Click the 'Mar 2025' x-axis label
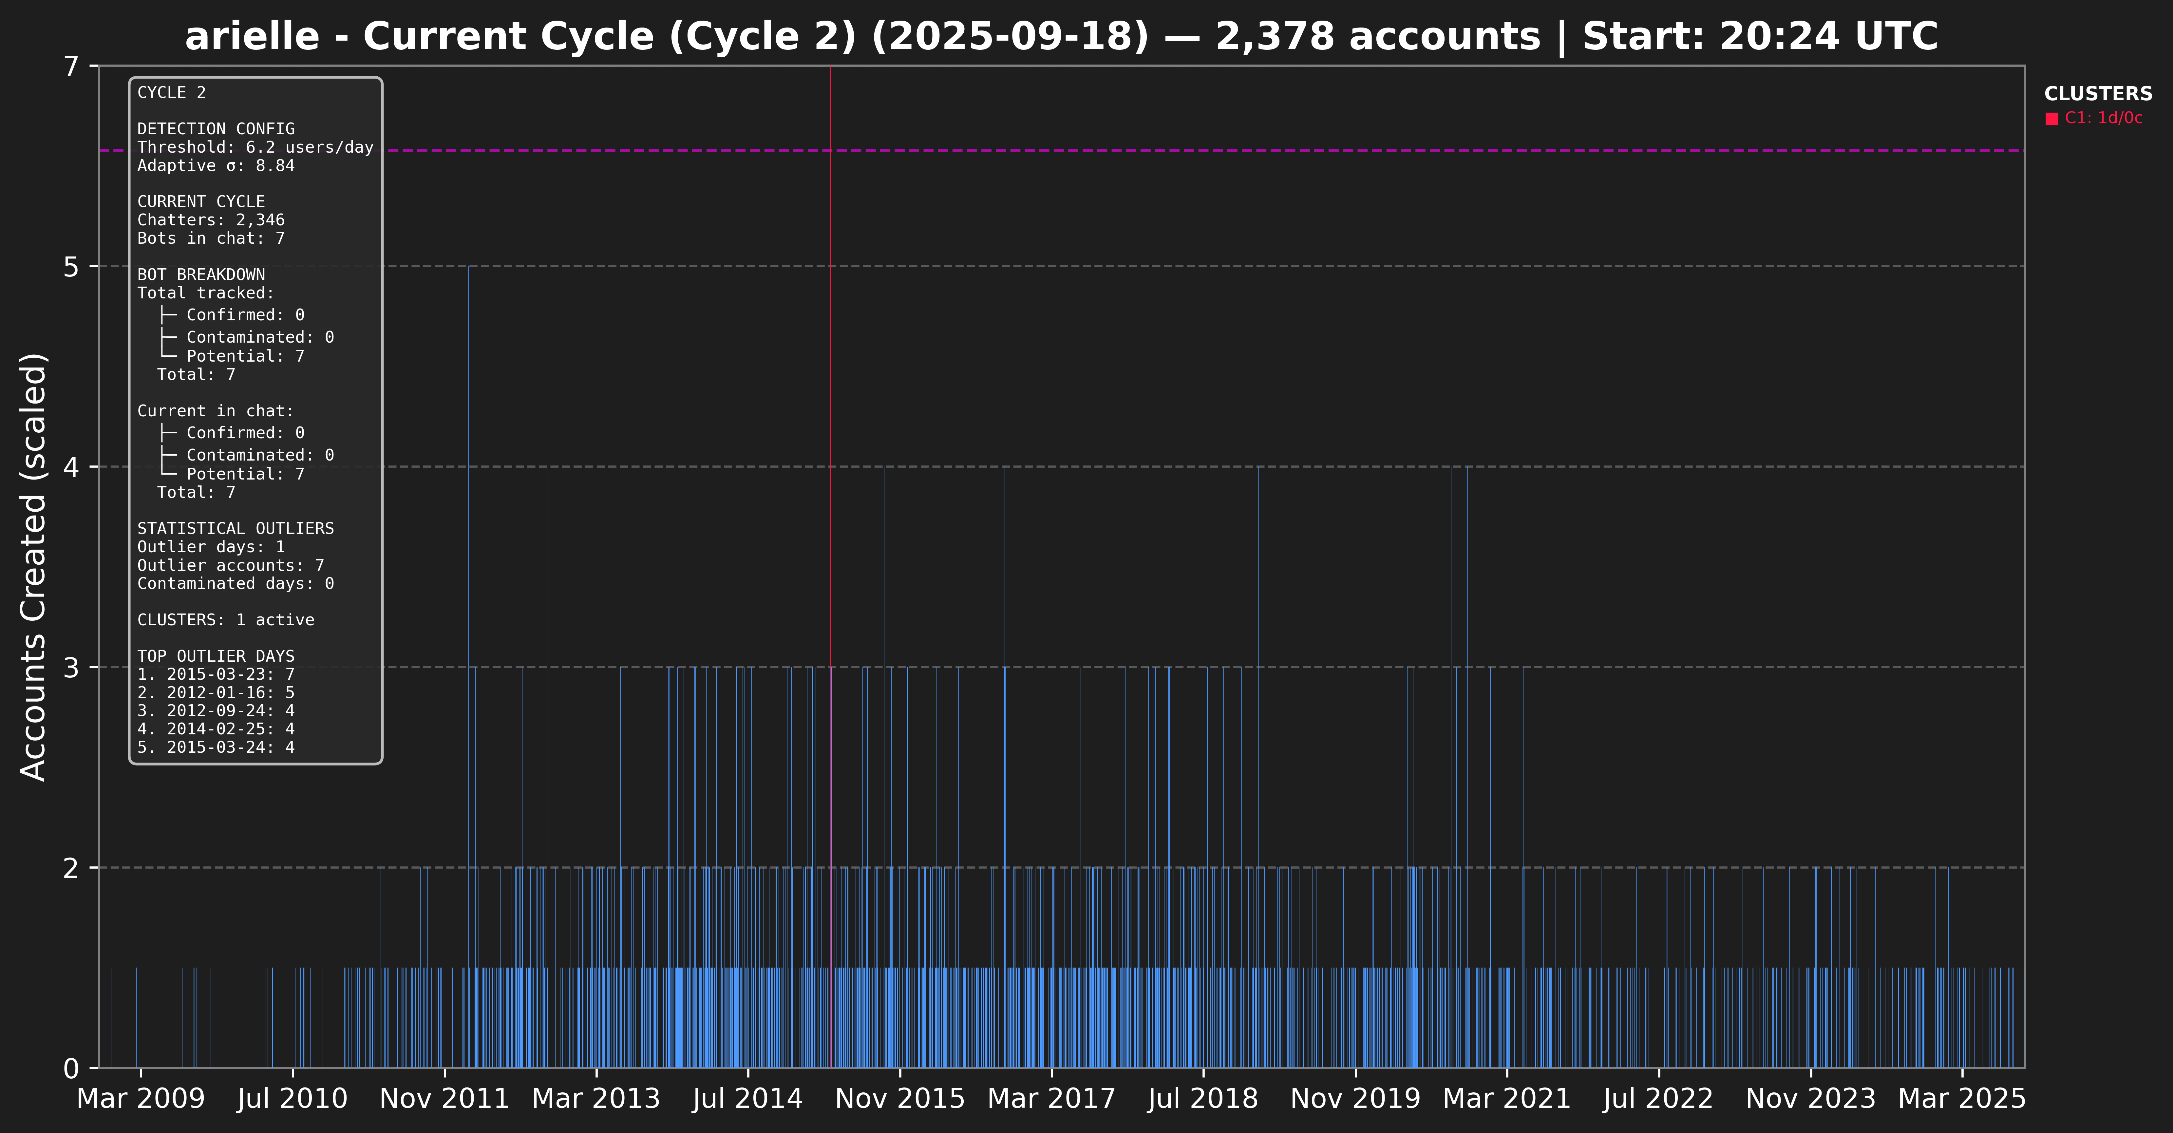This screenshot has width=2173, height=1133. pyautogui.click(x=1962, y=1098)
